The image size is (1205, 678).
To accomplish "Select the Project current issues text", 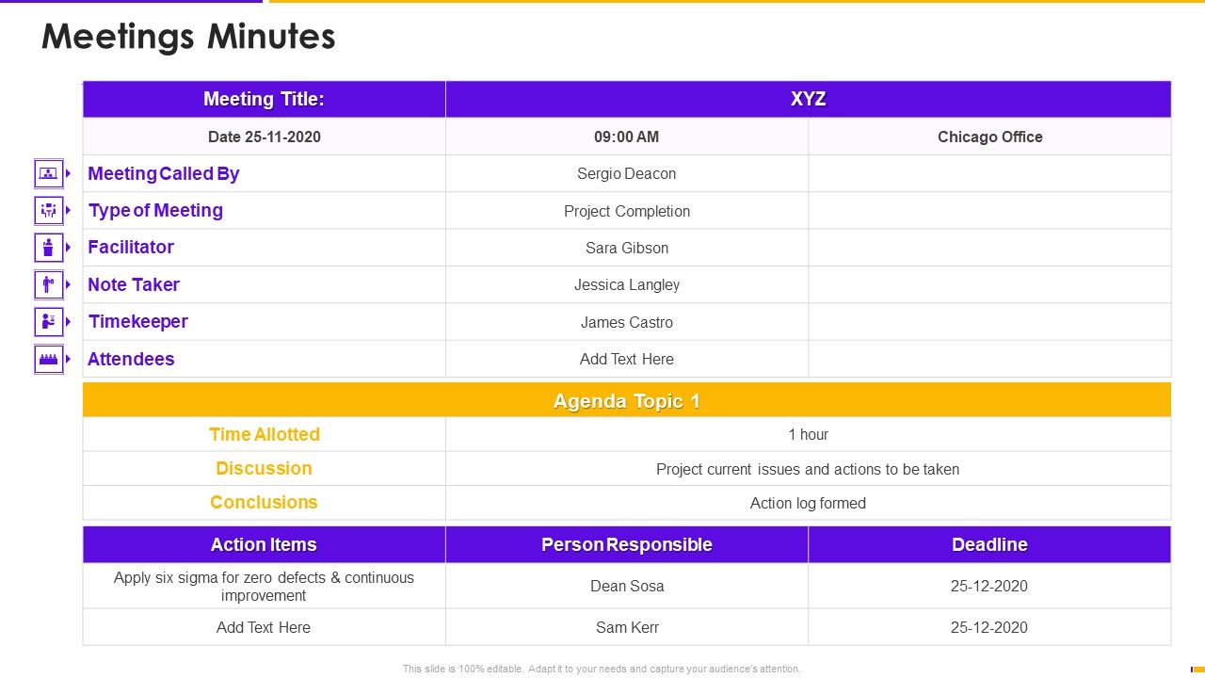I will point(808,469).
